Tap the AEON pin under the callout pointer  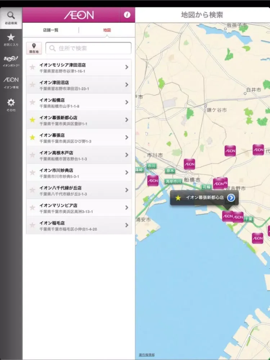pyautogui.click(x=227, y=216)
